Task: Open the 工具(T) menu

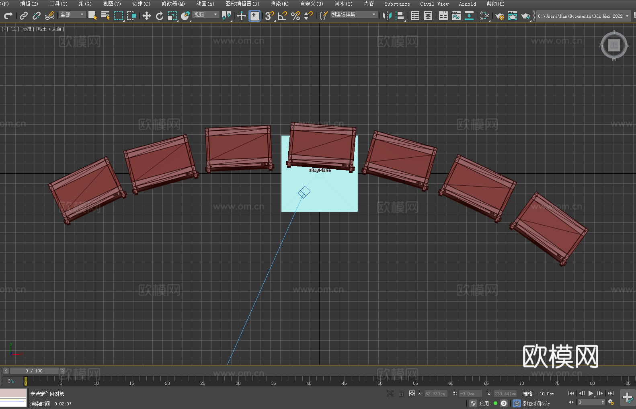Action: (x=58, y=4)
